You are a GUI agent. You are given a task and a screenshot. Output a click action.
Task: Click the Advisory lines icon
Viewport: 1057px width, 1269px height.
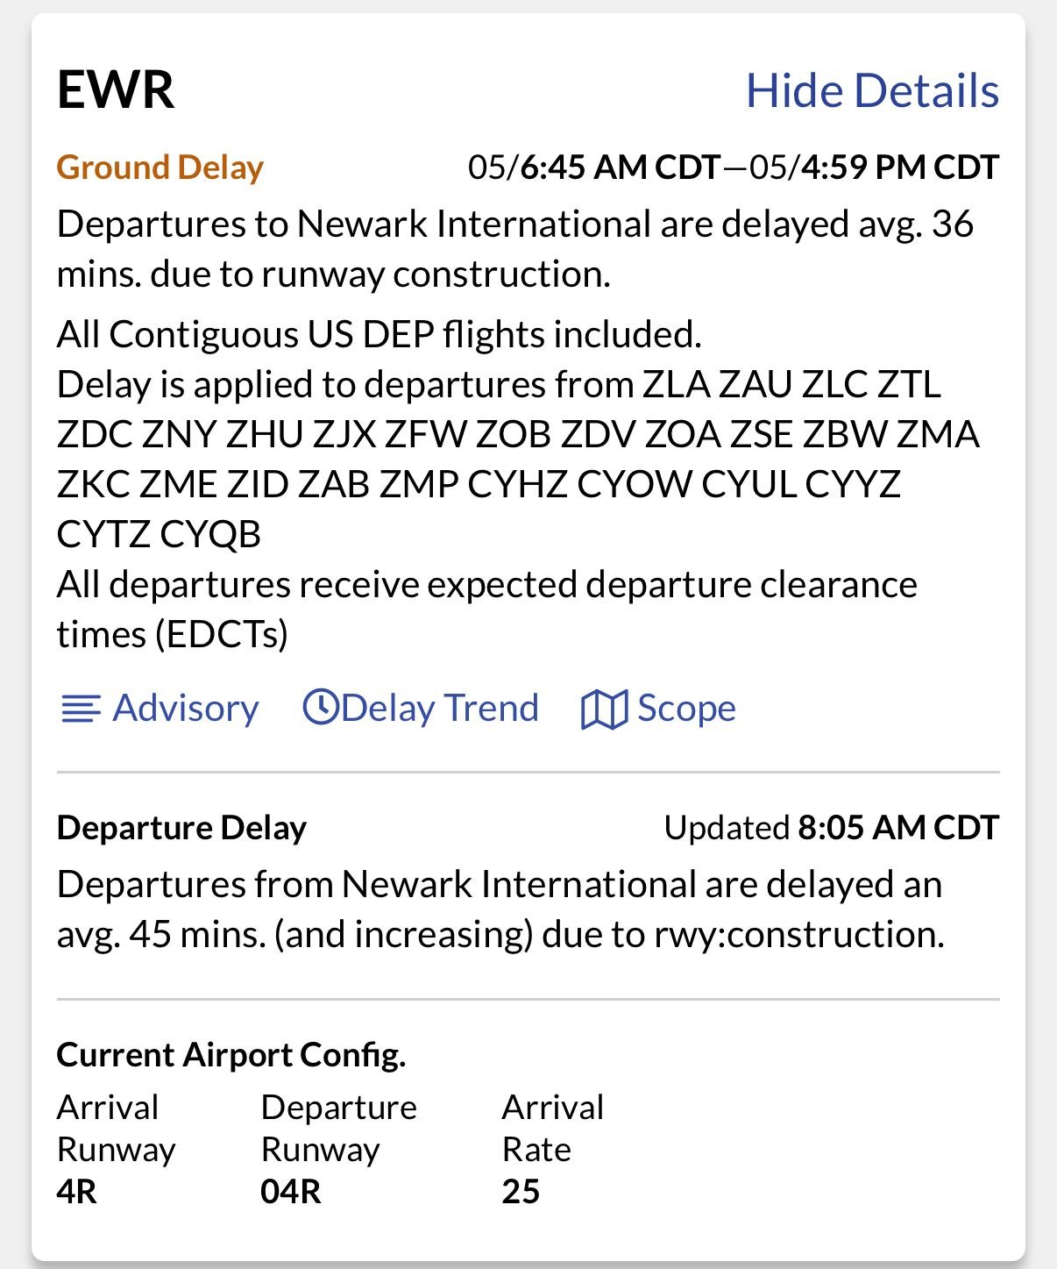click(x=81, y=709)
